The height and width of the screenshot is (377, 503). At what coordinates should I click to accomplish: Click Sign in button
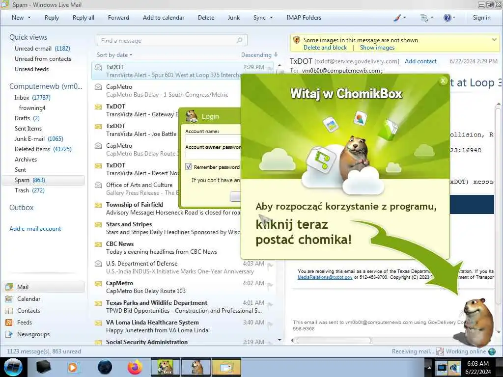(x=481, y=18)
